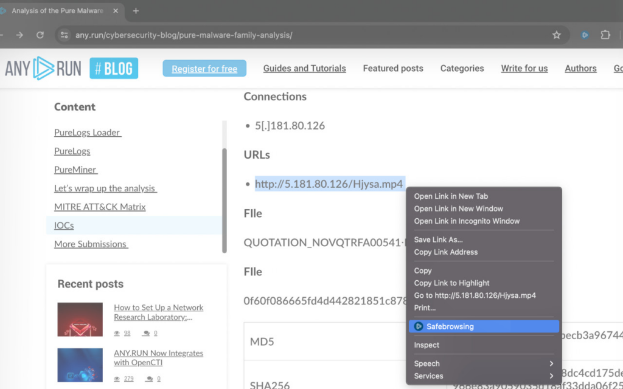Open the Guides and Tutorials nav link
Viewport: 623px width, 389px height.
304,68
